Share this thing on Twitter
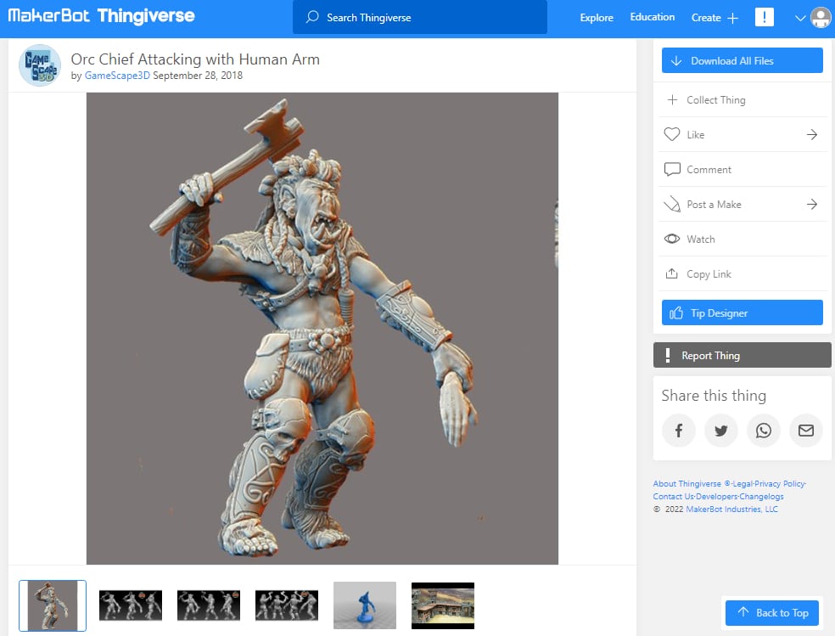Viewport: 835px width, 636px height. pos(721,431)
